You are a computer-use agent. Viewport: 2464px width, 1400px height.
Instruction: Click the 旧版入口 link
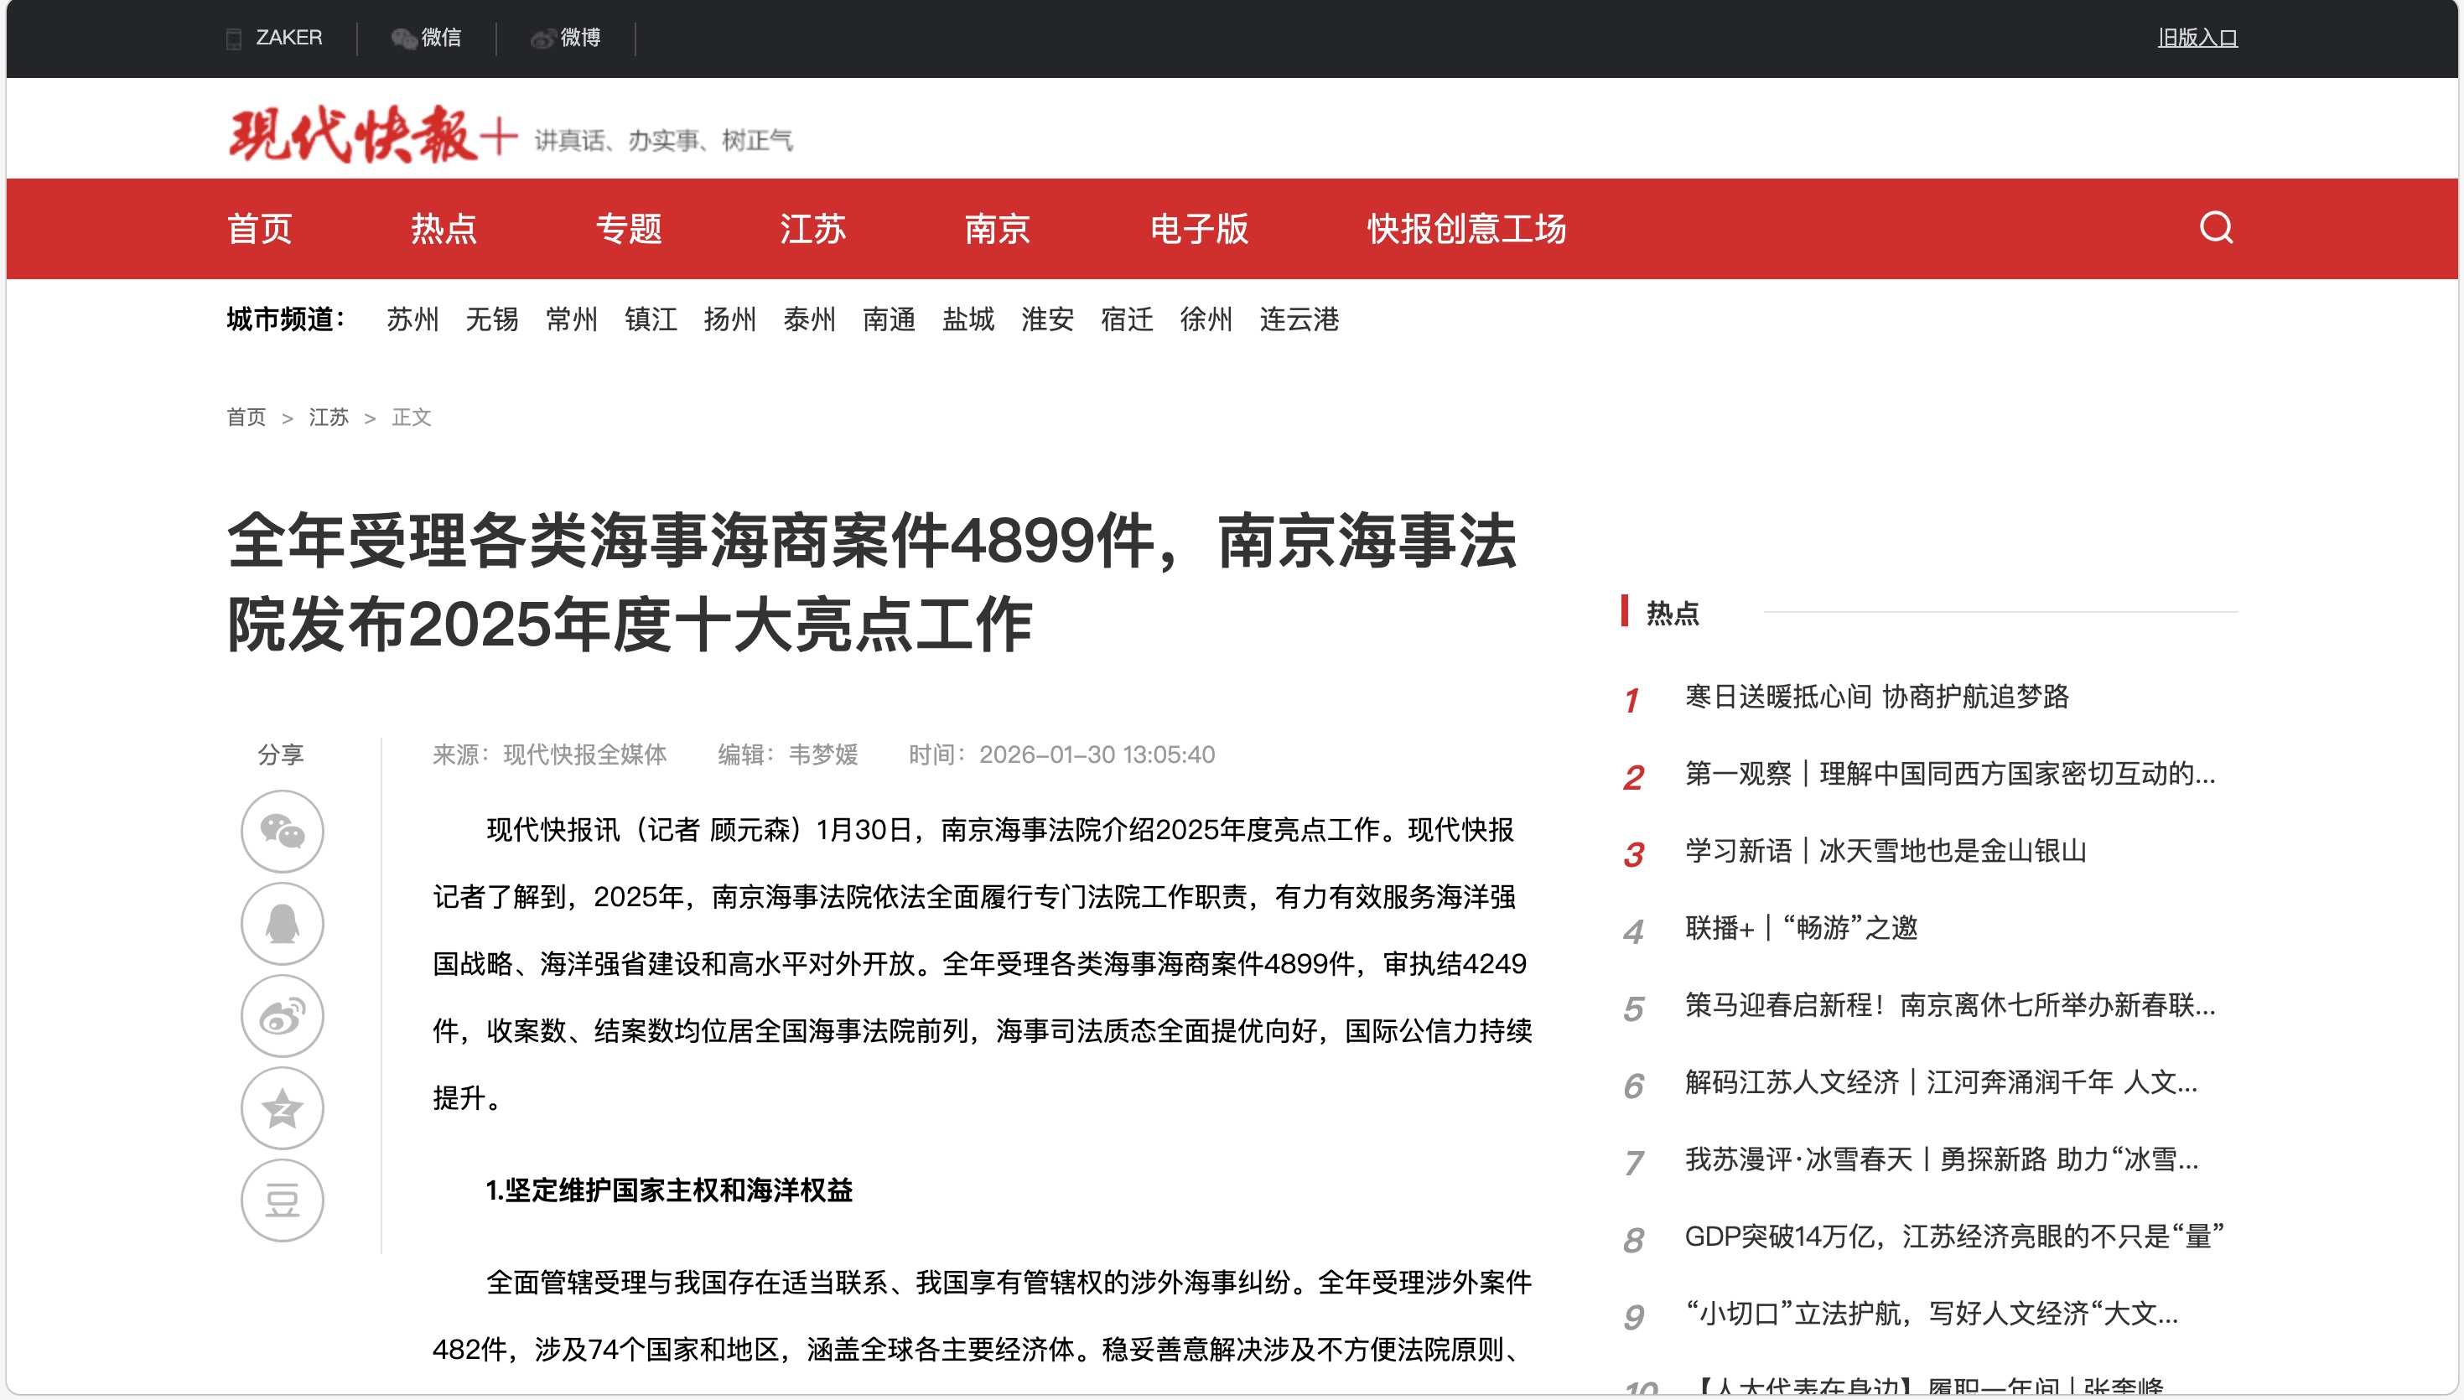point(2197,38)
